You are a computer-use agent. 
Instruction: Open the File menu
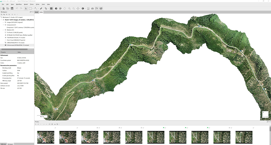point(3,4)
